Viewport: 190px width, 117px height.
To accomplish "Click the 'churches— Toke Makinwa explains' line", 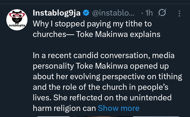I will pos(96,34).
